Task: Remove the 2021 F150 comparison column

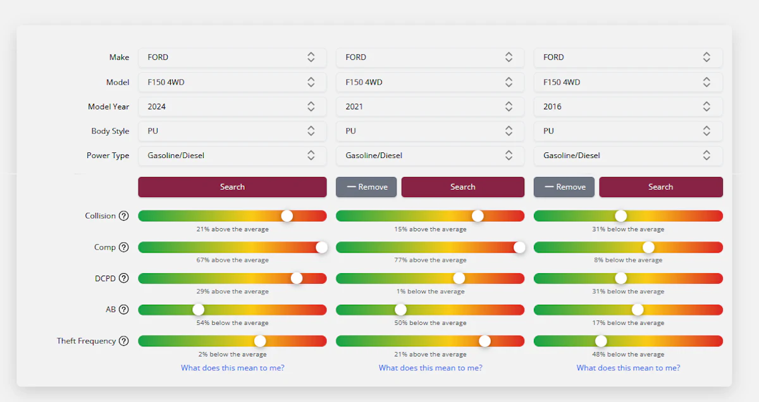Action: [x=366, y=187]
